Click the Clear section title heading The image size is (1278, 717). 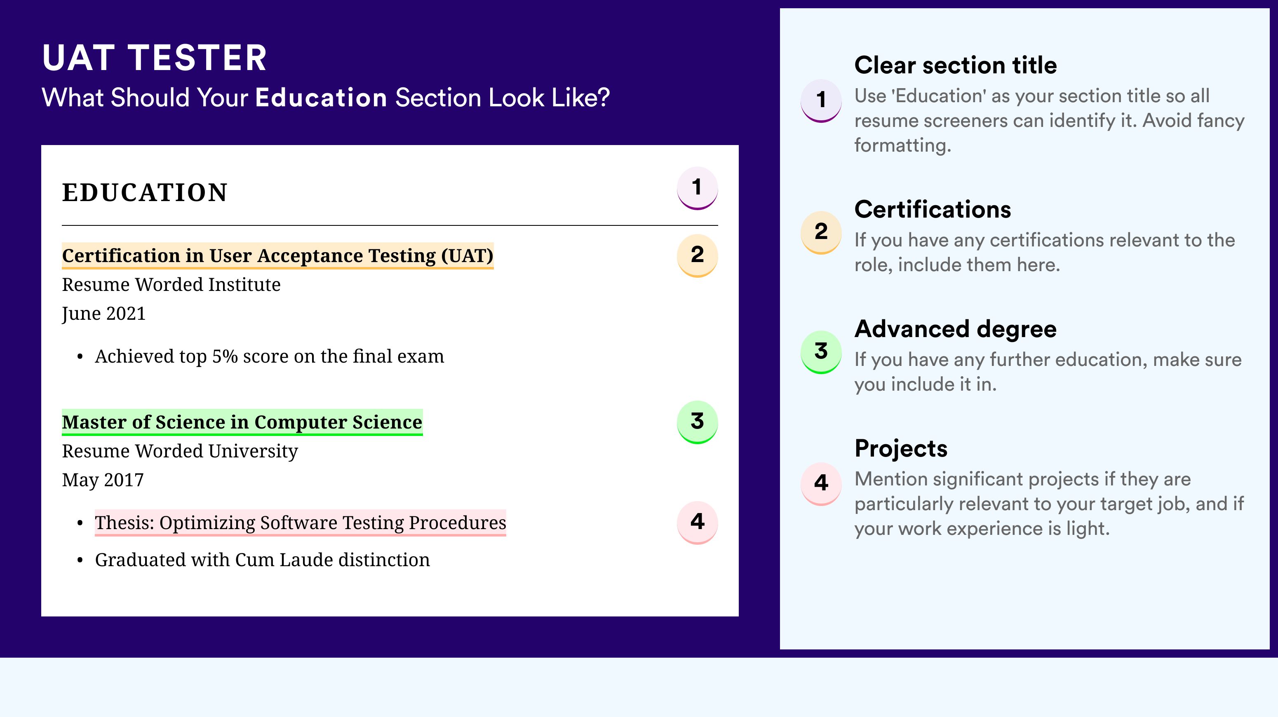coord(956,66)
